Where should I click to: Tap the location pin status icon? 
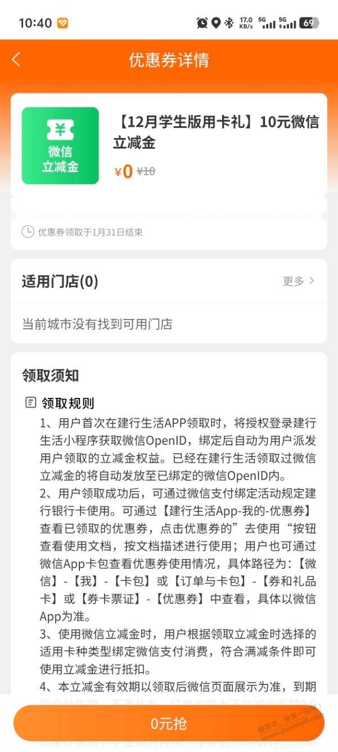pyautogui.click(x=216, y=23)
